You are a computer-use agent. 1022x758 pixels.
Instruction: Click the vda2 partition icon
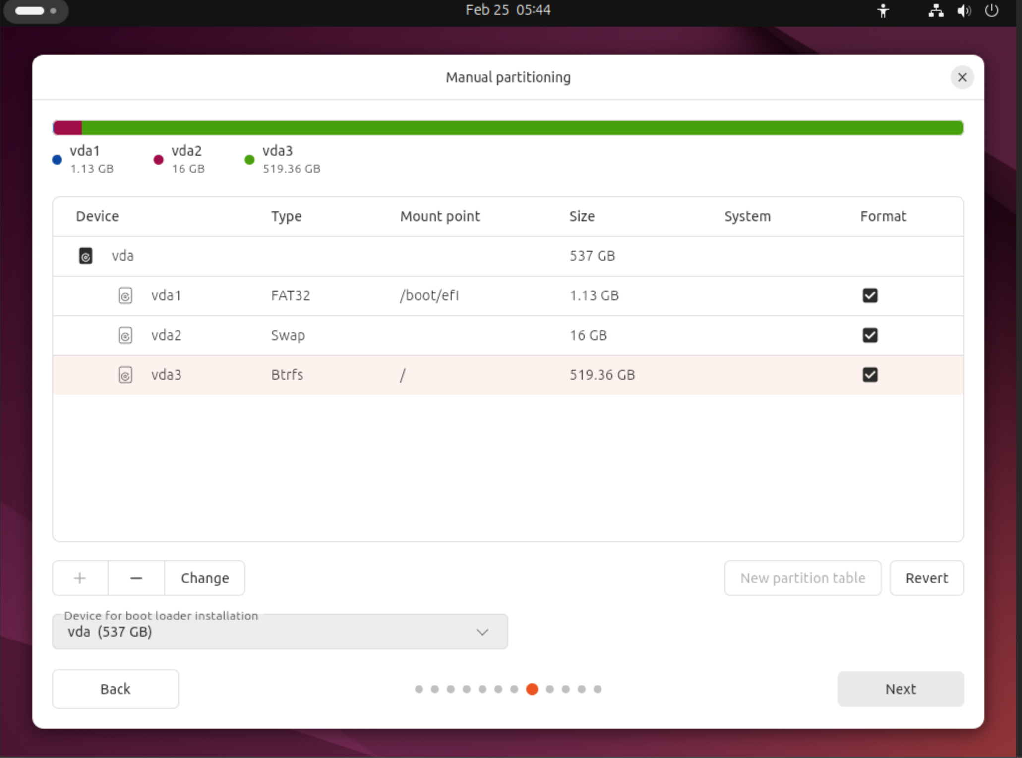click(x=125, y=335)
